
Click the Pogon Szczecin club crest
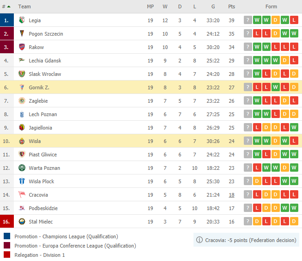coord(22,33)
